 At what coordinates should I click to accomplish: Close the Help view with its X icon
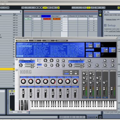tap(105, 12)
